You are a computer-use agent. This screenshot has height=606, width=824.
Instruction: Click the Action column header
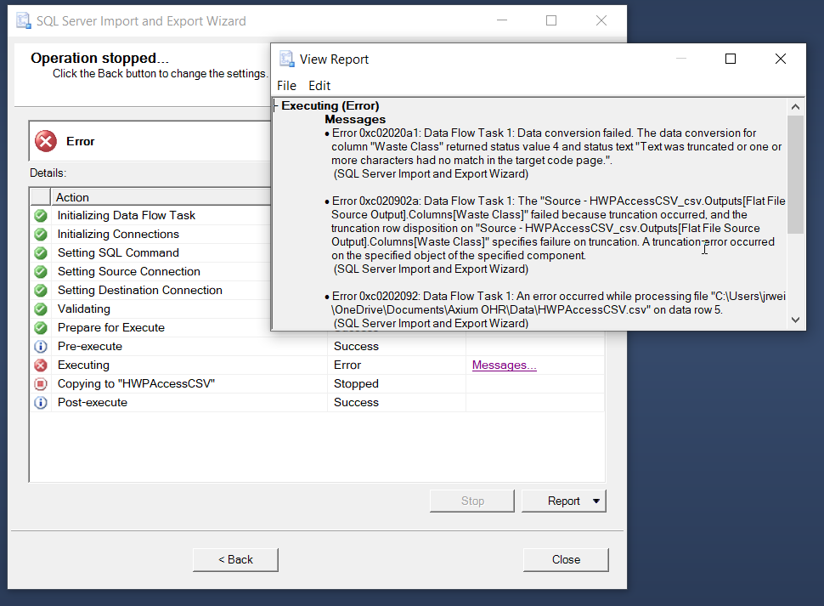point(161,197)
